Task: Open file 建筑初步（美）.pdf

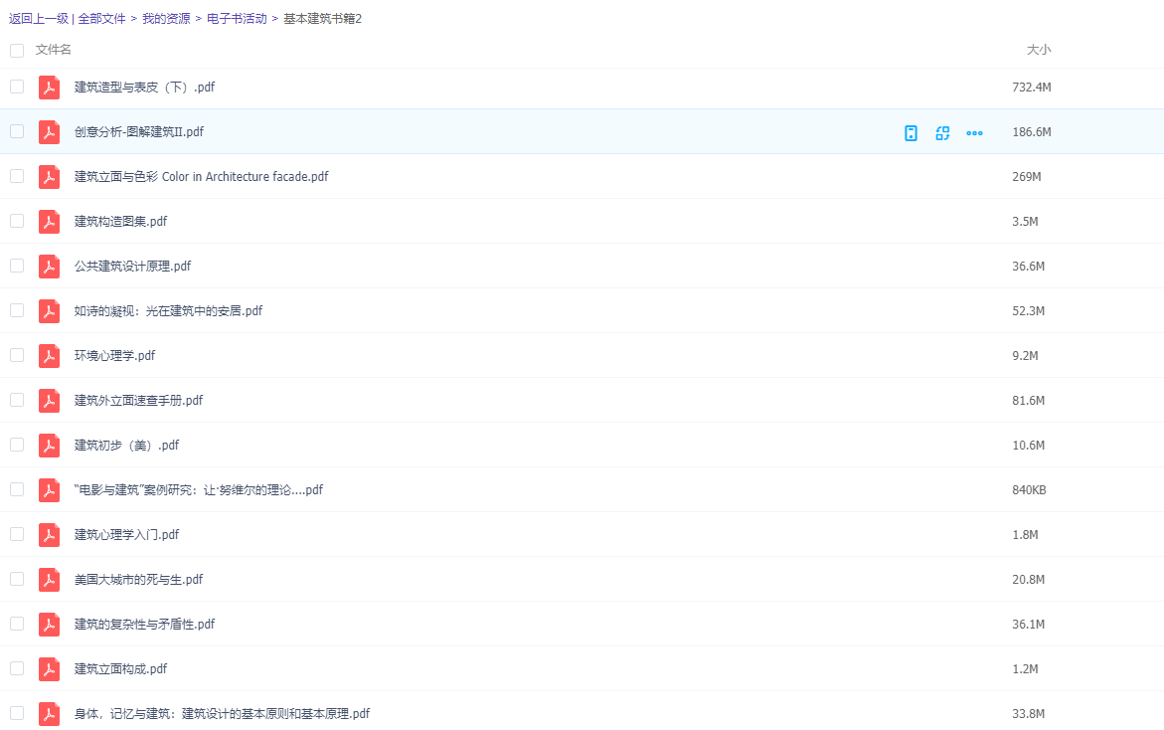Action: coord(127,445)
